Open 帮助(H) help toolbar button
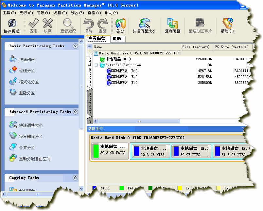 [x=227, y=26]
